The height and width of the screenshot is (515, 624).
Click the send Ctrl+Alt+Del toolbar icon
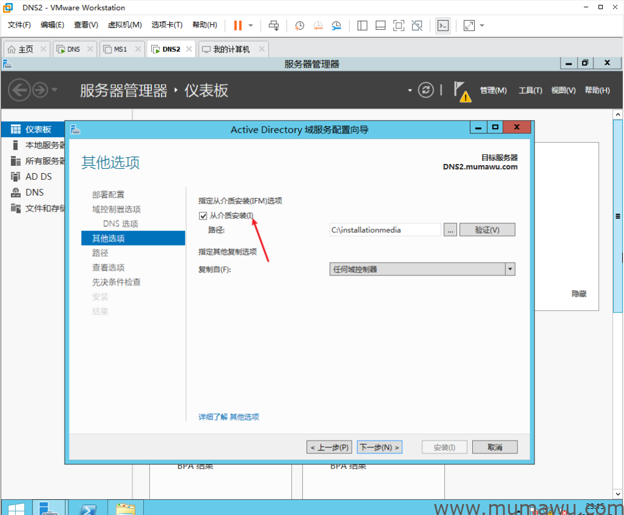point(274,25)
